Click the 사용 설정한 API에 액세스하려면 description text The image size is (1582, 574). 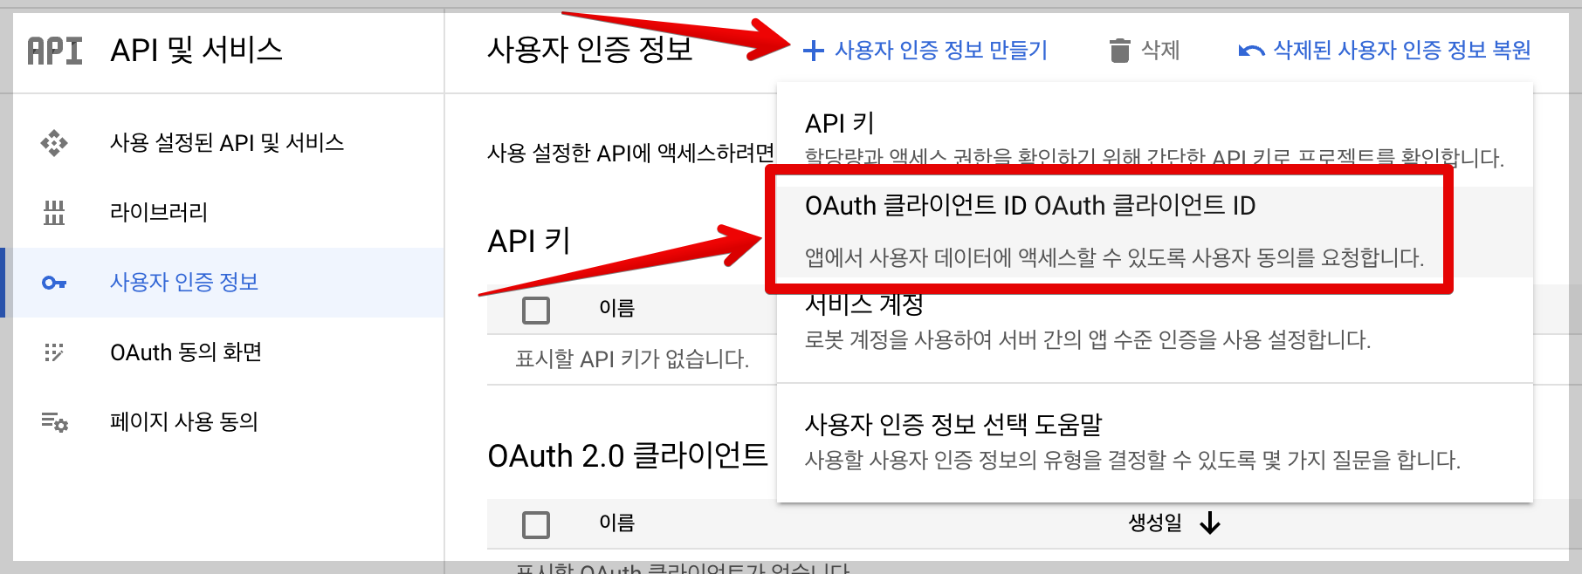click(x=631, y=154)
